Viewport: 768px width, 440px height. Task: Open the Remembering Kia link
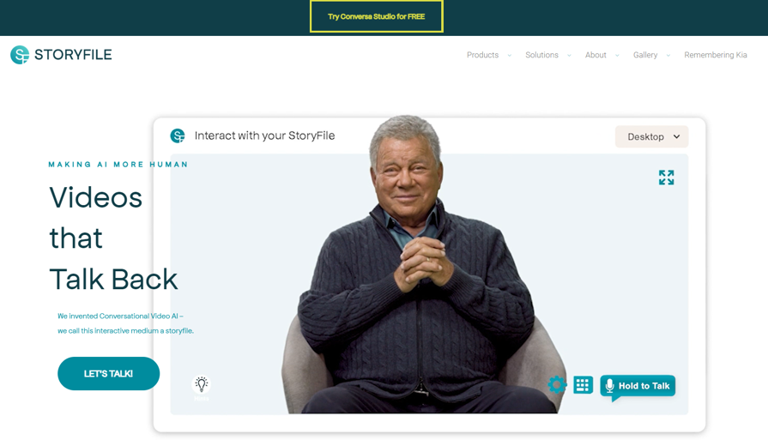tap(716, 55)
